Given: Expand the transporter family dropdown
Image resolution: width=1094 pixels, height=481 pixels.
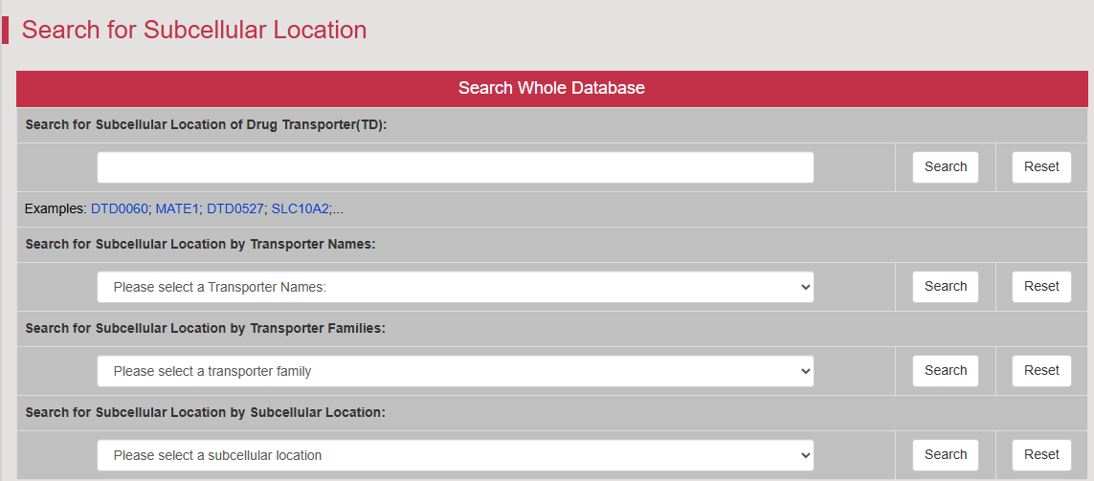Looking at the screenshot, I should [455, 371].
